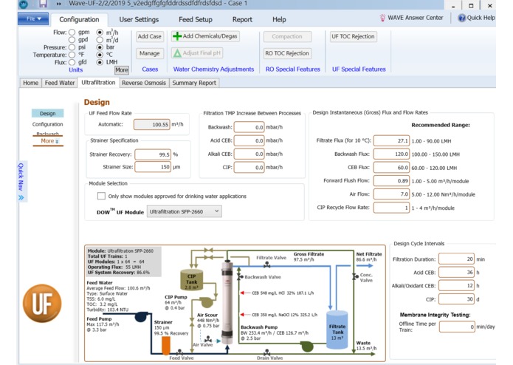The width and height of the screenshot is (513, 365).
Task: Click the CIP Recycle Flow Rate field
Action: click(391, 208)
